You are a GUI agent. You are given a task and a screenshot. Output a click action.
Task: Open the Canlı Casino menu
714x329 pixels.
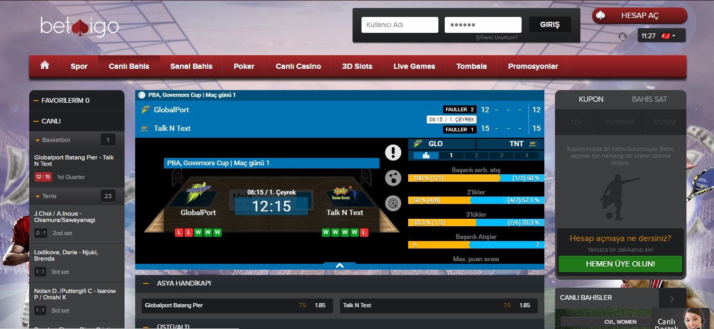pos(298,66)
